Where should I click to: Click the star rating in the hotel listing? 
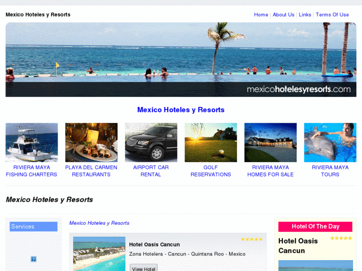(251, 239)
